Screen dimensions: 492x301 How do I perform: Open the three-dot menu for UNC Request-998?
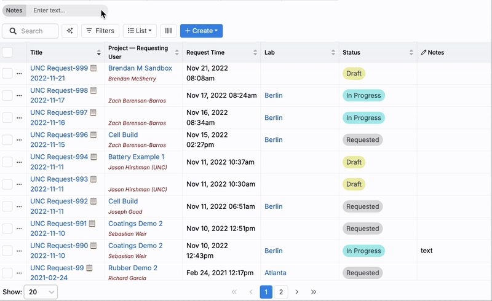(19, 96)
